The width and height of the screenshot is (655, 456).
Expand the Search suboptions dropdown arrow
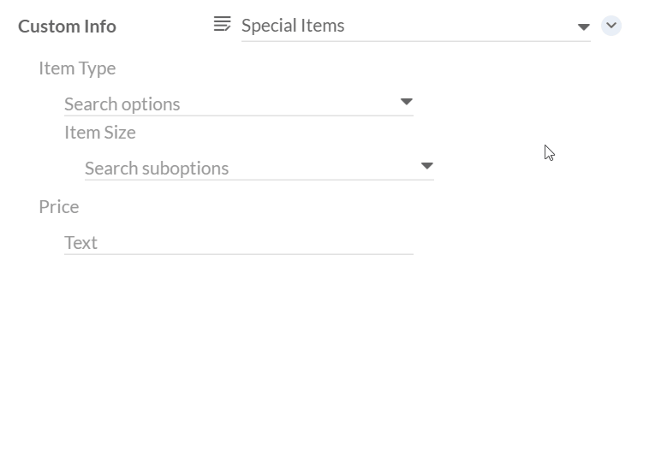(x=427, y=166)
